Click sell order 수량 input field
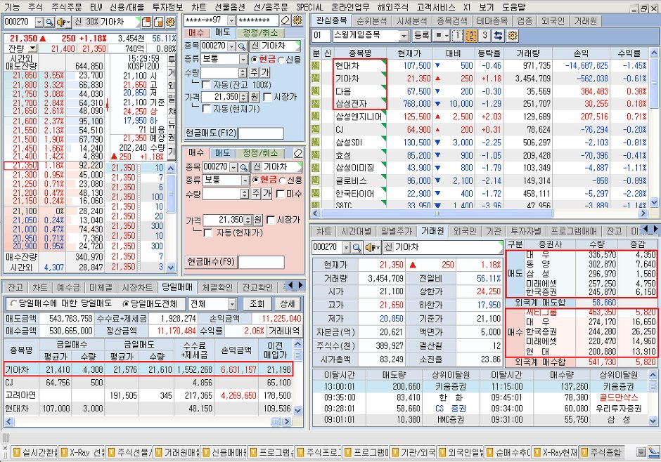This screenshot has width=661, height=462. 220,72
